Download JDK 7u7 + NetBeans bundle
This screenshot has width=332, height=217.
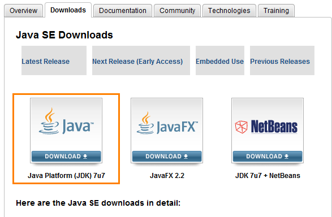click(x=268, y=157)
